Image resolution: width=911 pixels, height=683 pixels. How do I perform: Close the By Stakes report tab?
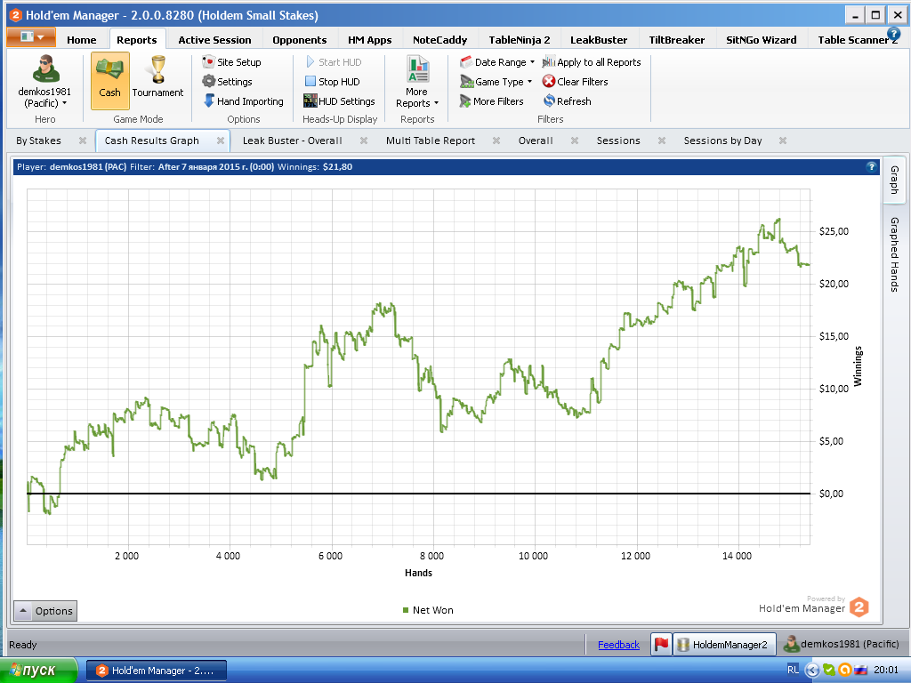(x=83, y=141)
